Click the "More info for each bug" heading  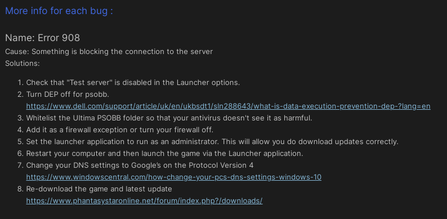coord(59,11)
